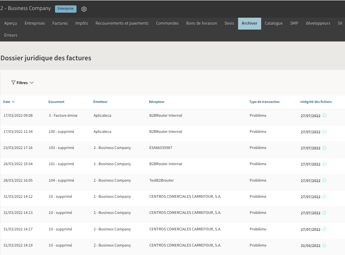Sort by Type de transaction header
The width and height of the screenshot is (345, 255).
264,102
